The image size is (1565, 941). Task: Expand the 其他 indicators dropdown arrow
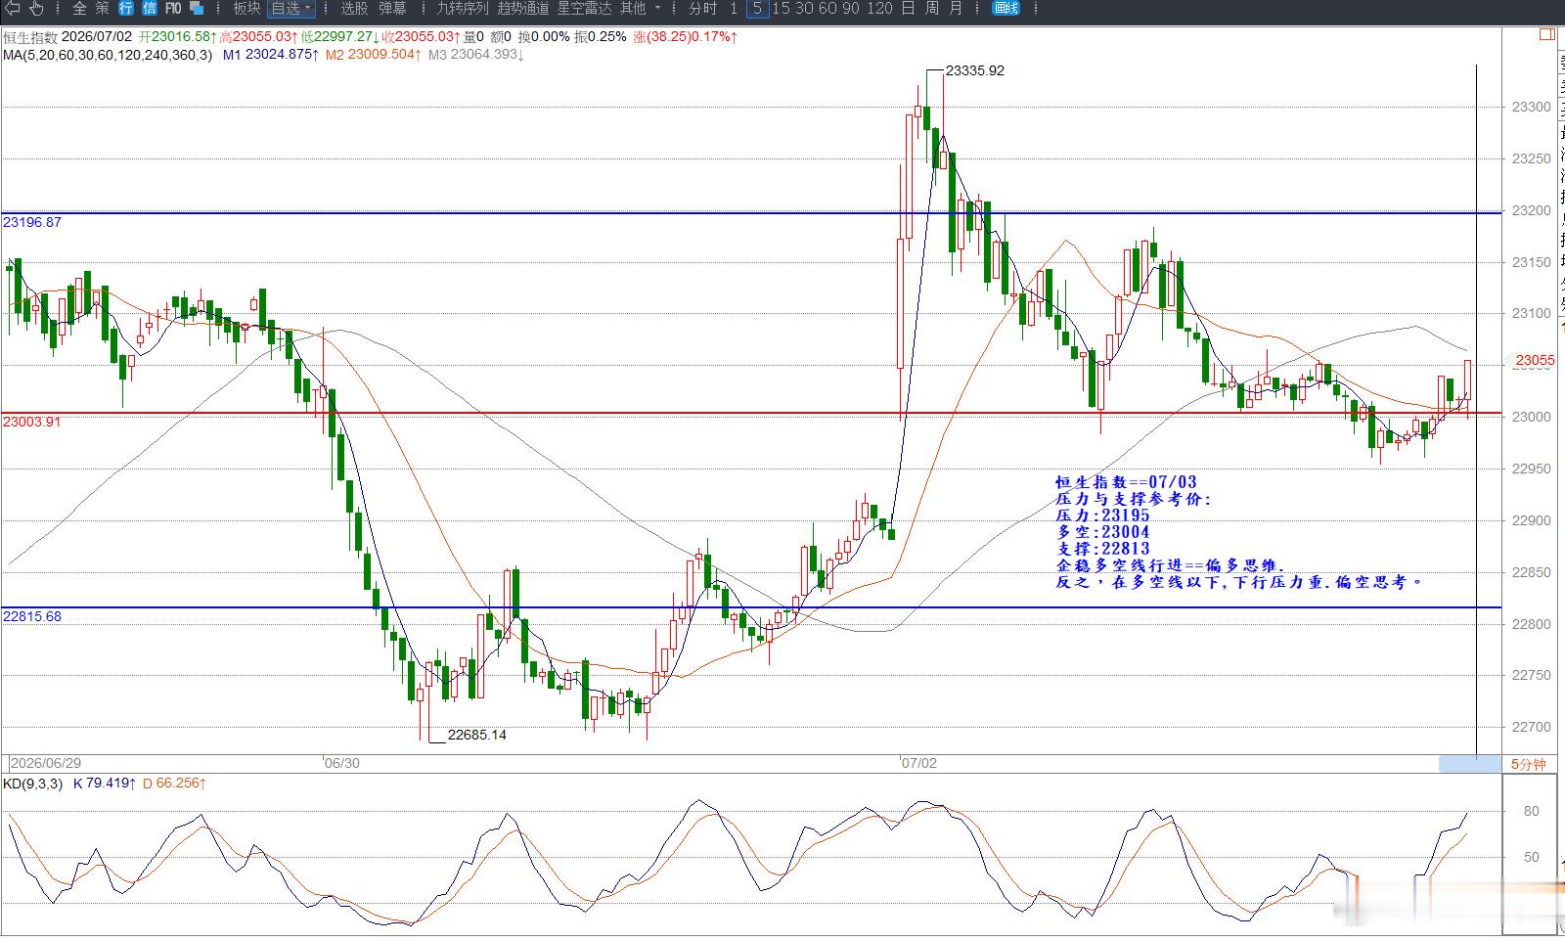657,9
